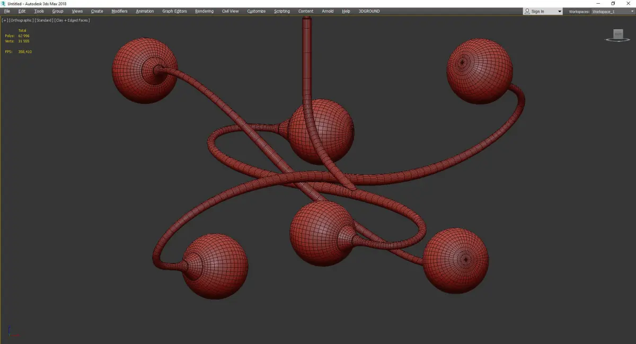
Task: Open the Clay + Edged Faces shading menu
Action: click(72, 20)
